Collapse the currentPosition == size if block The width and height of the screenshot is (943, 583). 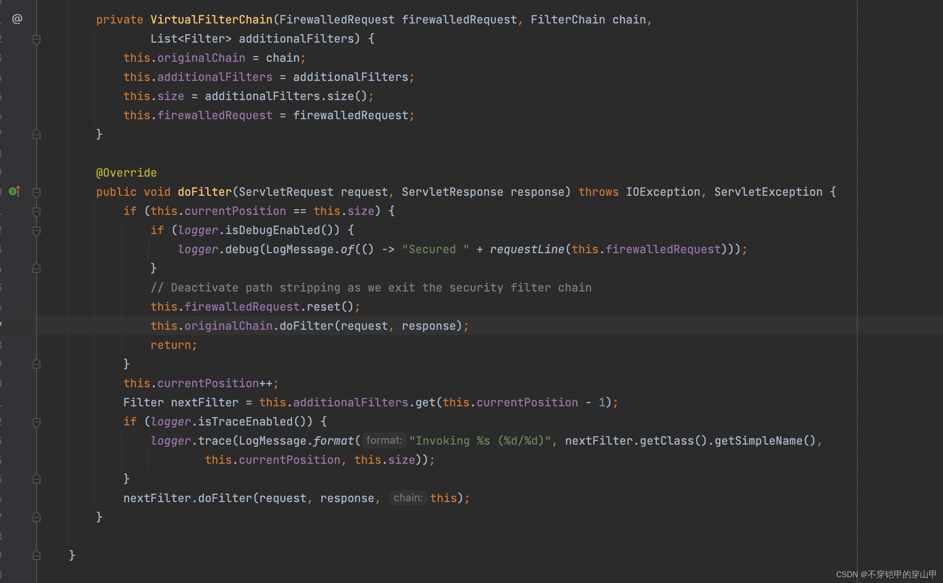click(37, 212)
